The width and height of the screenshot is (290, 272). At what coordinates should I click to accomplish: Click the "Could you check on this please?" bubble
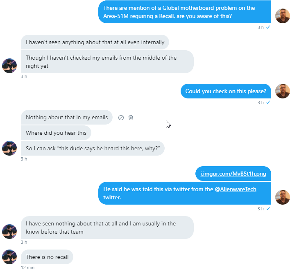tap(226, 91)
